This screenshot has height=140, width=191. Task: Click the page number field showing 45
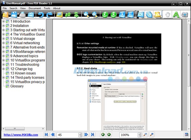(68, 135)
